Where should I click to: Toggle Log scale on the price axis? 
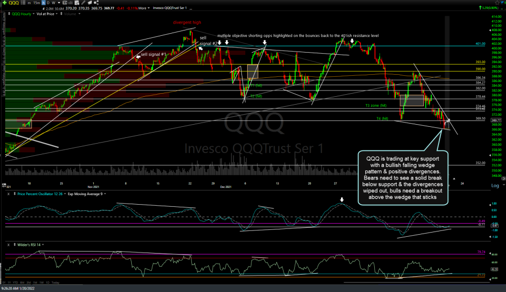point(495,186)
